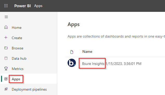
Task: Open the Bsure Insights app
Action: [x=93, y=64]
